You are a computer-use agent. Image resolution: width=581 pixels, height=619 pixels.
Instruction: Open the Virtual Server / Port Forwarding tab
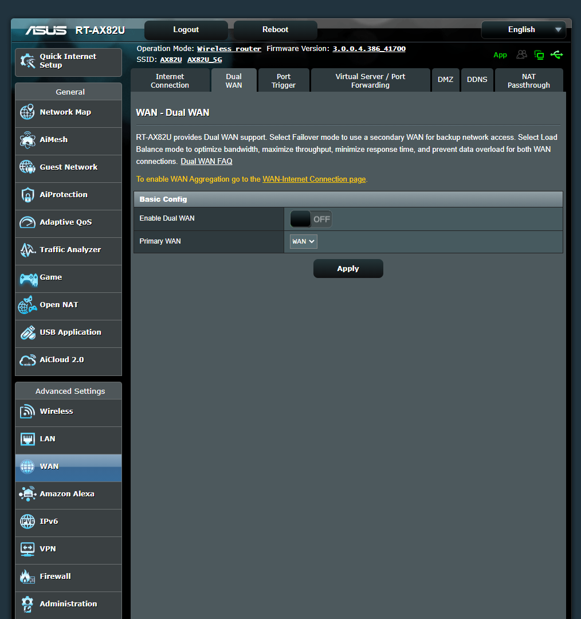(x=370, y=81)
